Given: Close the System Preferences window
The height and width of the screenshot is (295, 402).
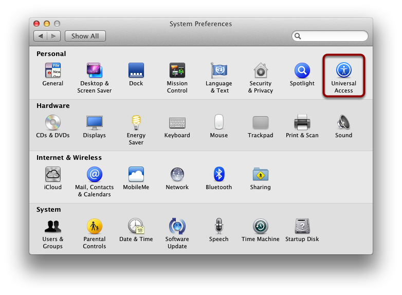Looking at the screenshot, I should (36, 24).
